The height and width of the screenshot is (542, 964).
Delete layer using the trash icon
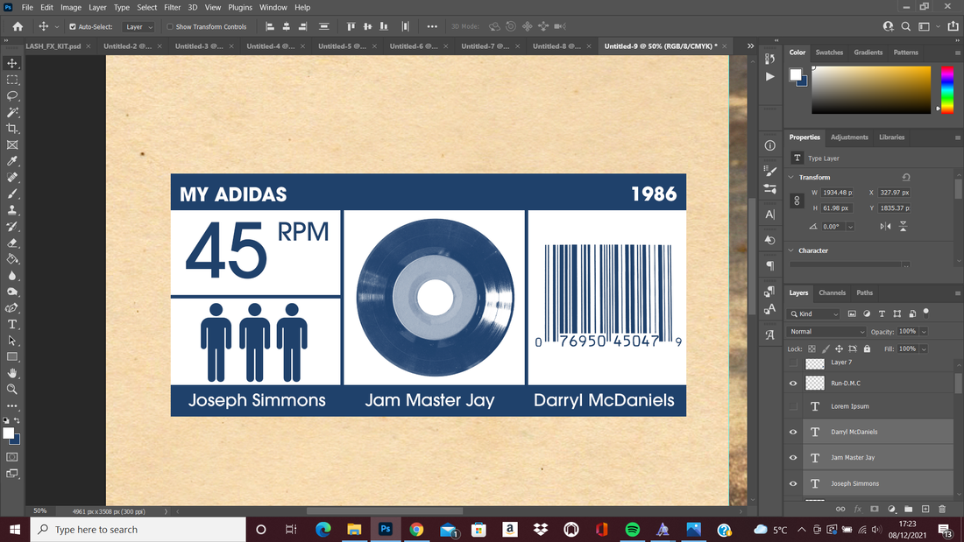942,509
